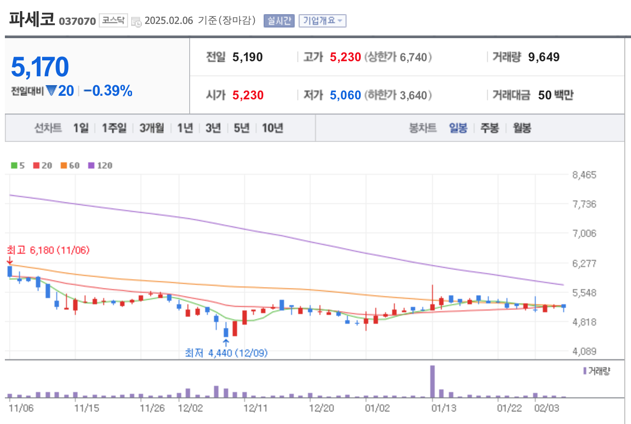Screen dimensions: 631x424
Task: Click the 실시간 button
Action: click(279, 21)
